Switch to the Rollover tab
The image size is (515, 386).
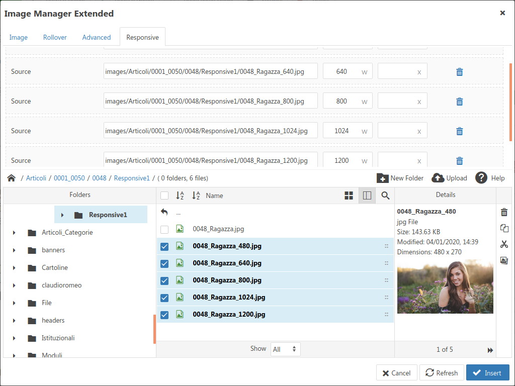(55, 37)
